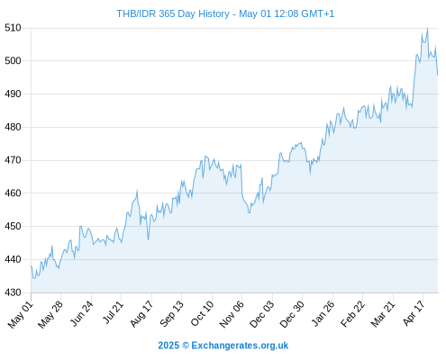Select the Nov 06 x-axis date label
Screen dimensions: 446x360
[232, 313]
